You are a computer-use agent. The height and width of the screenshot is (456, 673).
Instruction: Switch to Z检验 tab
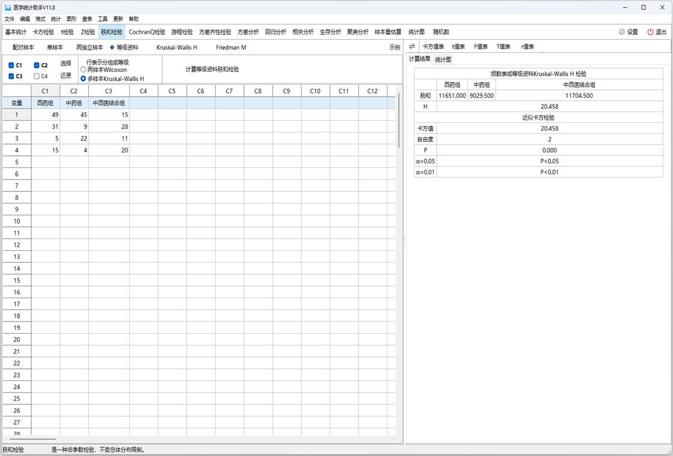[88, 32]
